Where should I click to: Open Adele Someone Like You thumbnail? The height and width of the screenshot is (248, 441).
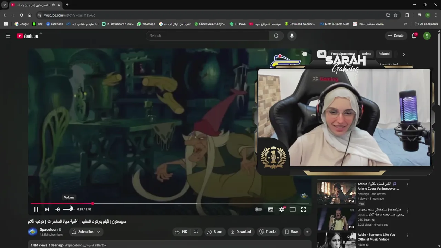[336, 240]
